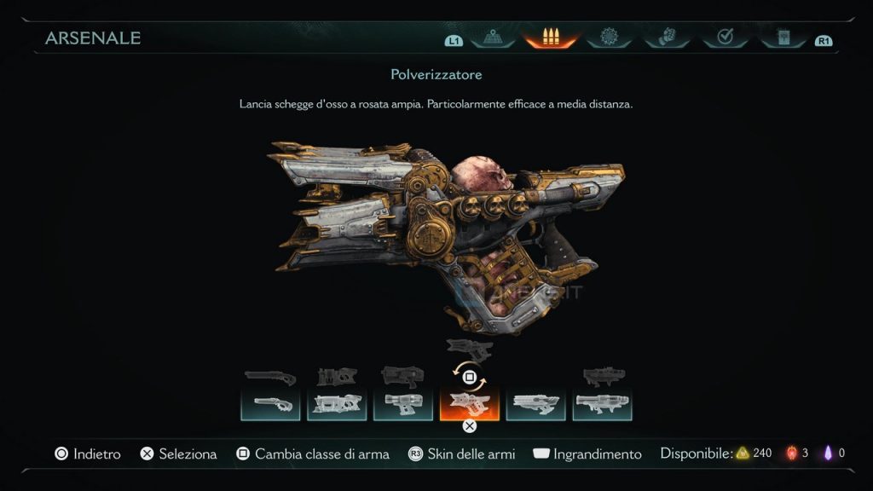Select the second weapon slot thumbnail

(x=337, y=403)
